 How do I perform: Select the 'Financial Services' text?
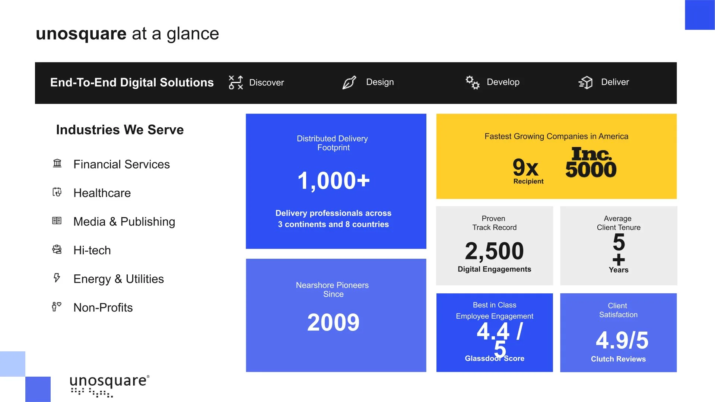pyautogui.click(x=121, y=164)
